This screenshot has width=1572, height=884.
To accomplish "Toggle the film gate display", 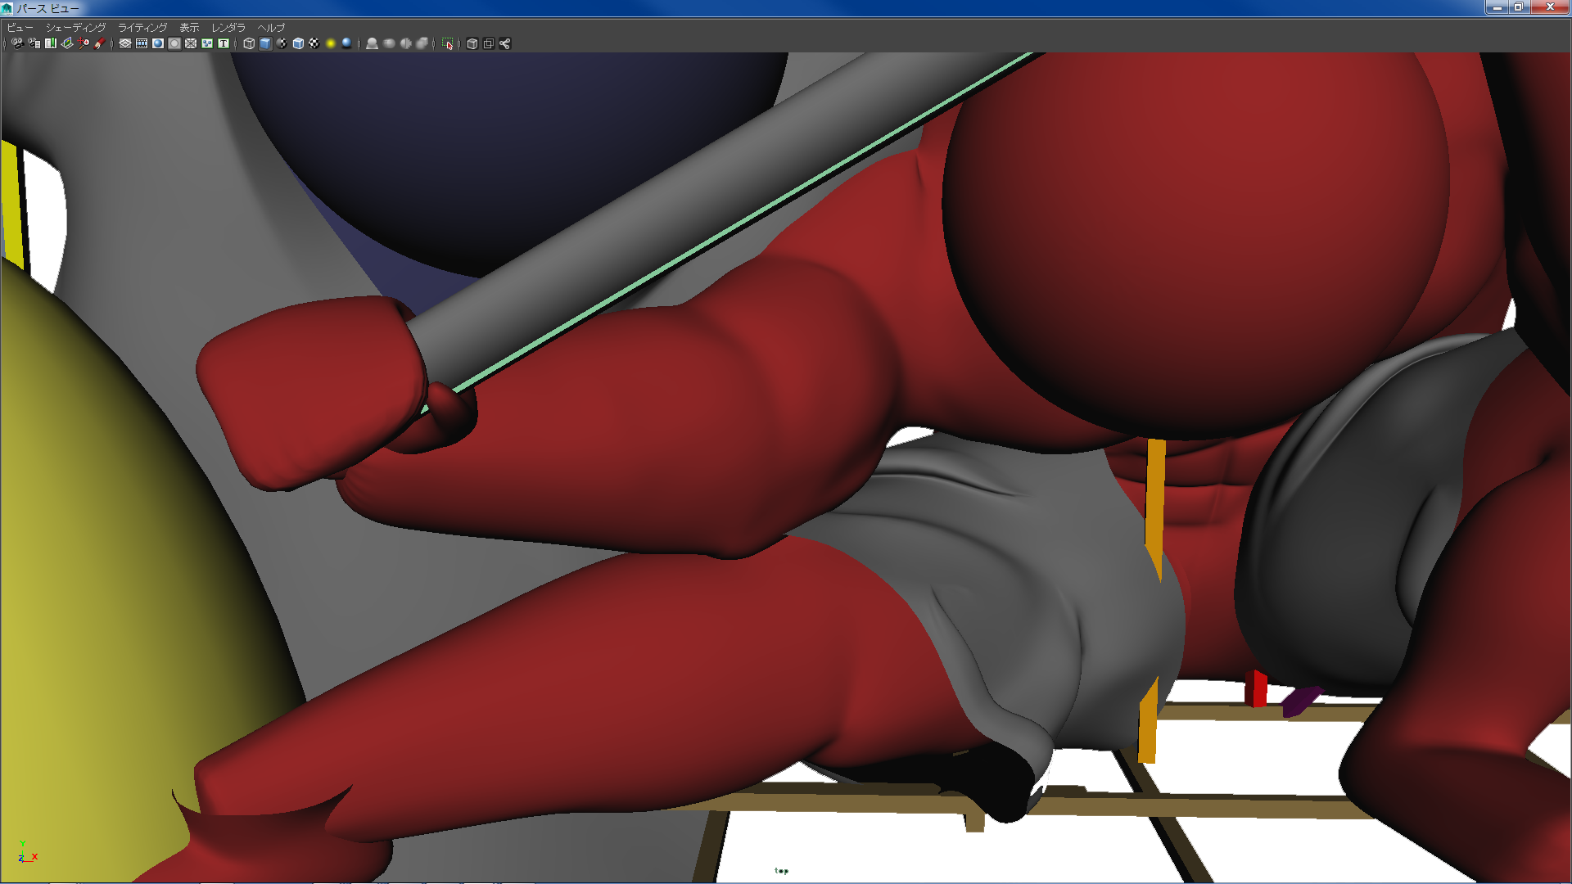I will click(142, 43).
